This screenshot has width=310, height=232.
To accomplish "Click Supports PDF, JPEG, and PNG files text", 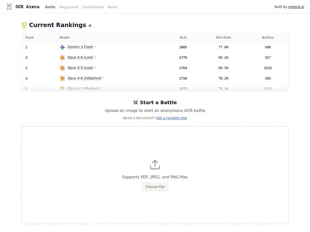I will click(x=155, y=177).
